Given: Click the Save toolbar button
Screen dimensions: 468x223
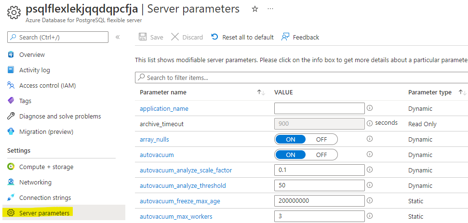Looking at the screenshot, I should 151,37.
